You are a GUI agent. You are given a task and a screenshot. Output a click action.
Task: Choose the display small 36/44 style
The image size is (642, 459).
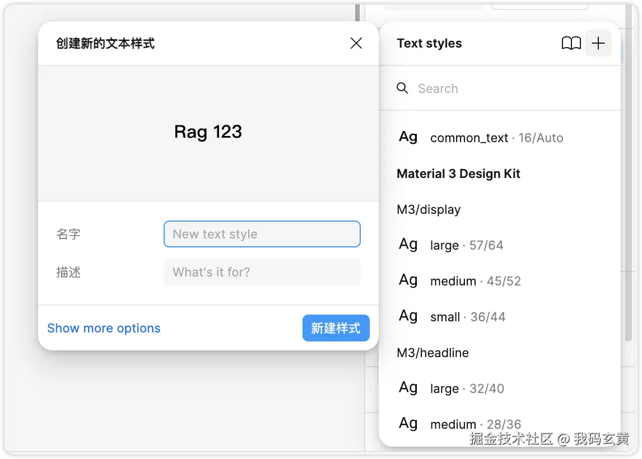click(468, 317)
